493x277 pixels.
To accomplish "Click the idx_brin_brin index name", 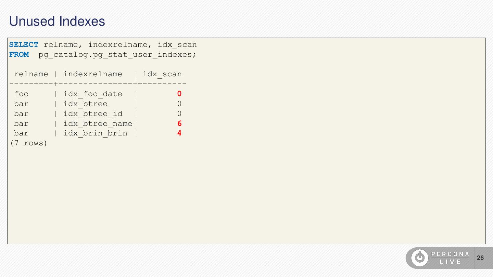I will pyautogui.click(x=95, y=133).
